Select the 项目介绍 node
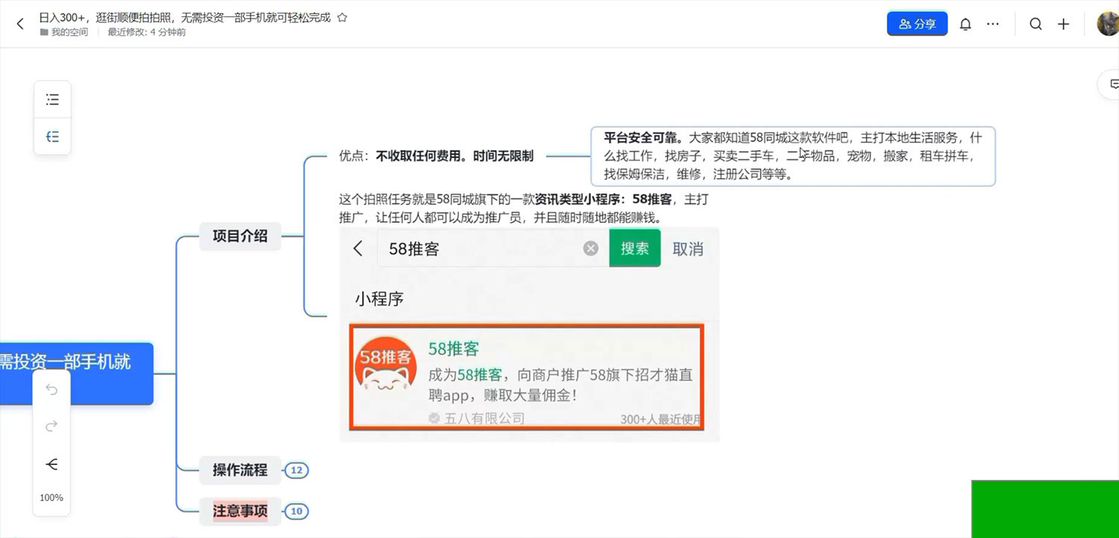This screenshot has width=1119, height=538. (x=240, y=236)
